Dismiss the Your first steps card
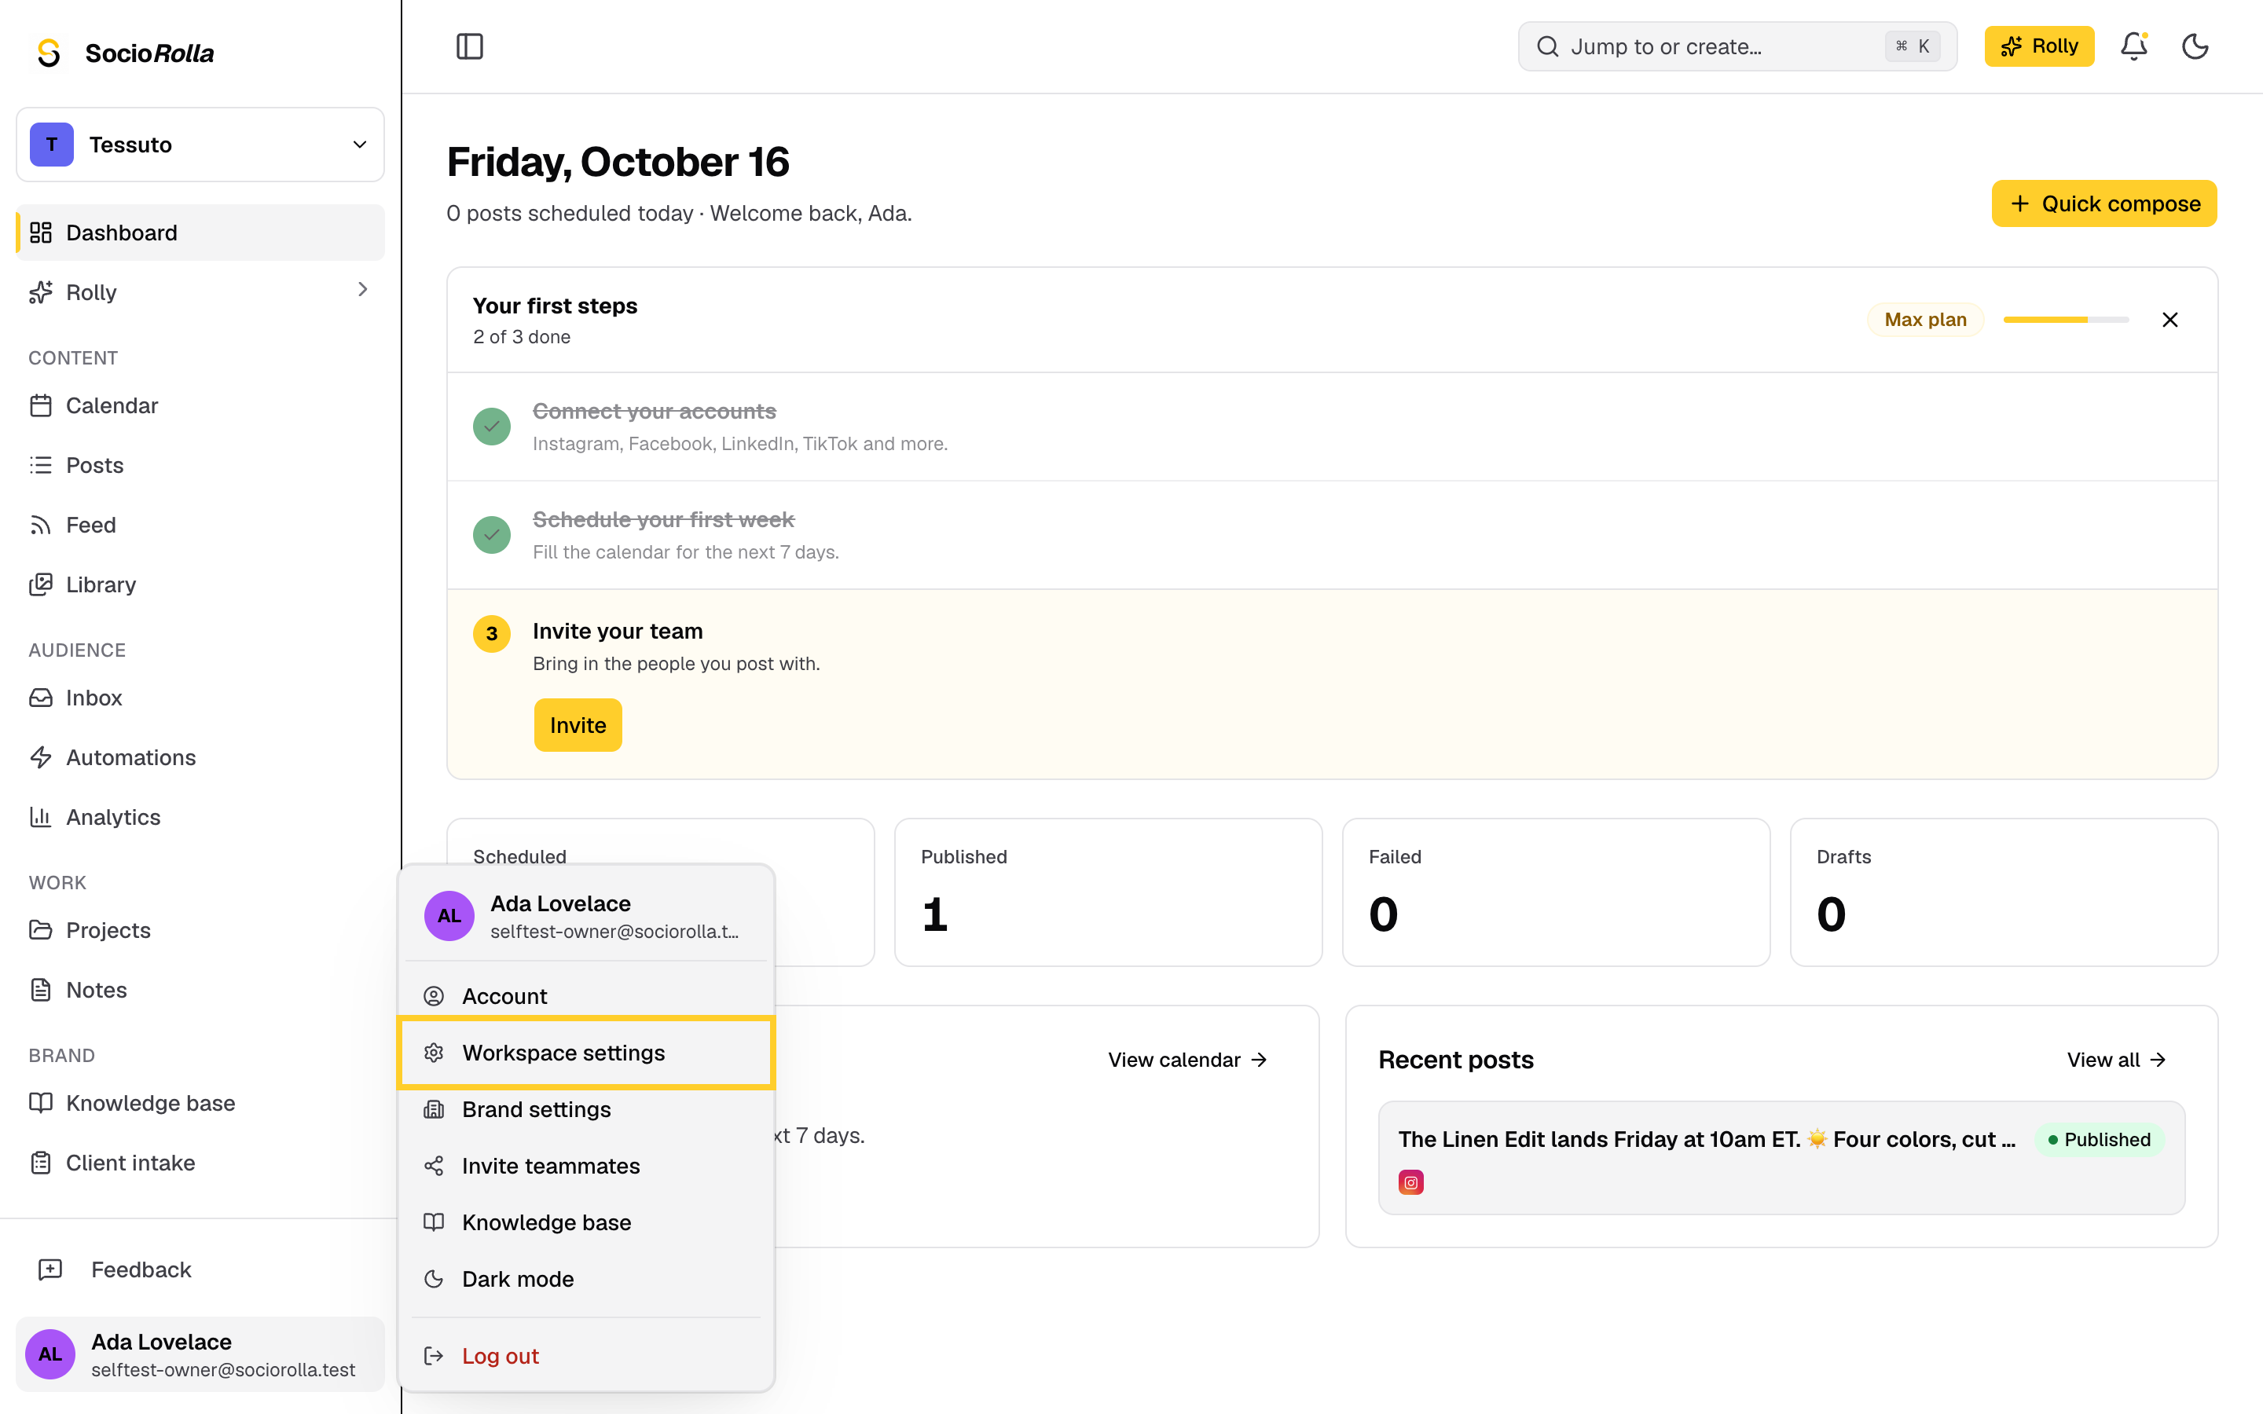 (2170, 320)
